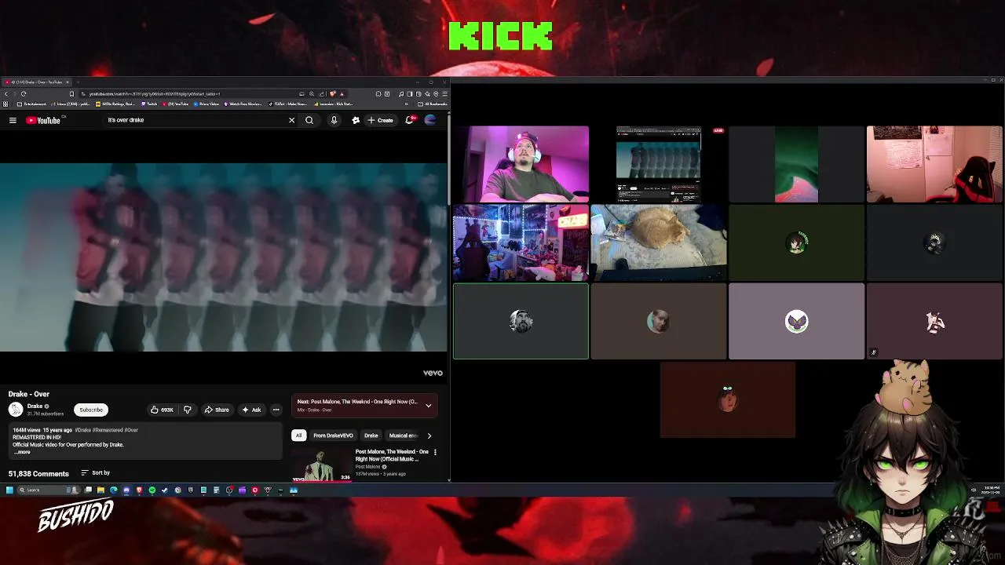The height and width of the screenshot is (565, 1005).
Task: Select the LIVE screen share tile
Action: point(659,164)
